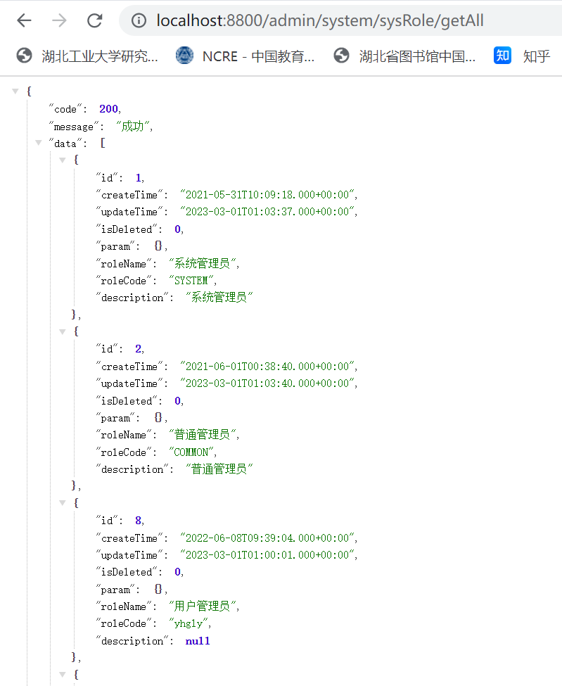This screenshot has width=562, height=686.
Task: Click description value "普通管理员"
Action: [x=219, y=469]
